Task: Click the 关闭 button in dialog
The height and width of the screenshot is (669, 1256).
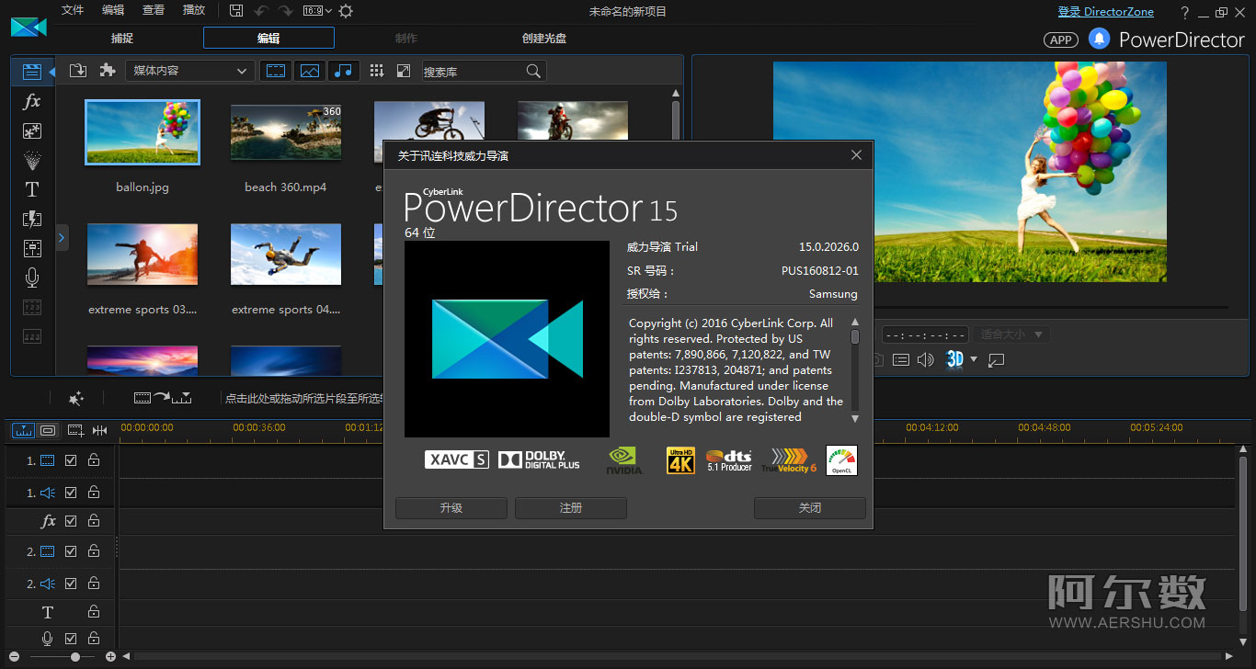Action: pyautogui.click(x=810, y=507)
